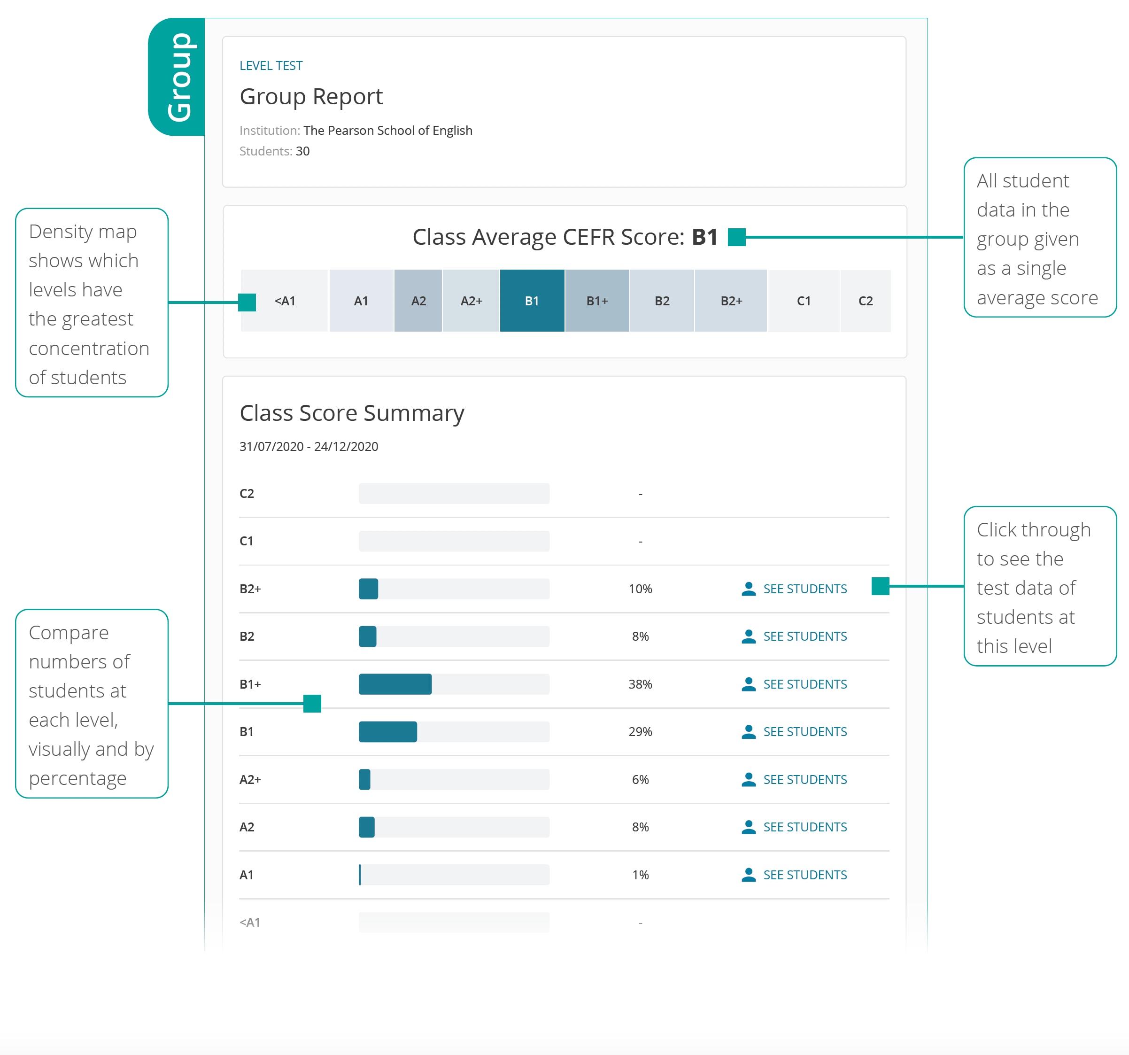Click the A2 density map cell
The height and width of the screenshot is (1055, 1129).
418,301
